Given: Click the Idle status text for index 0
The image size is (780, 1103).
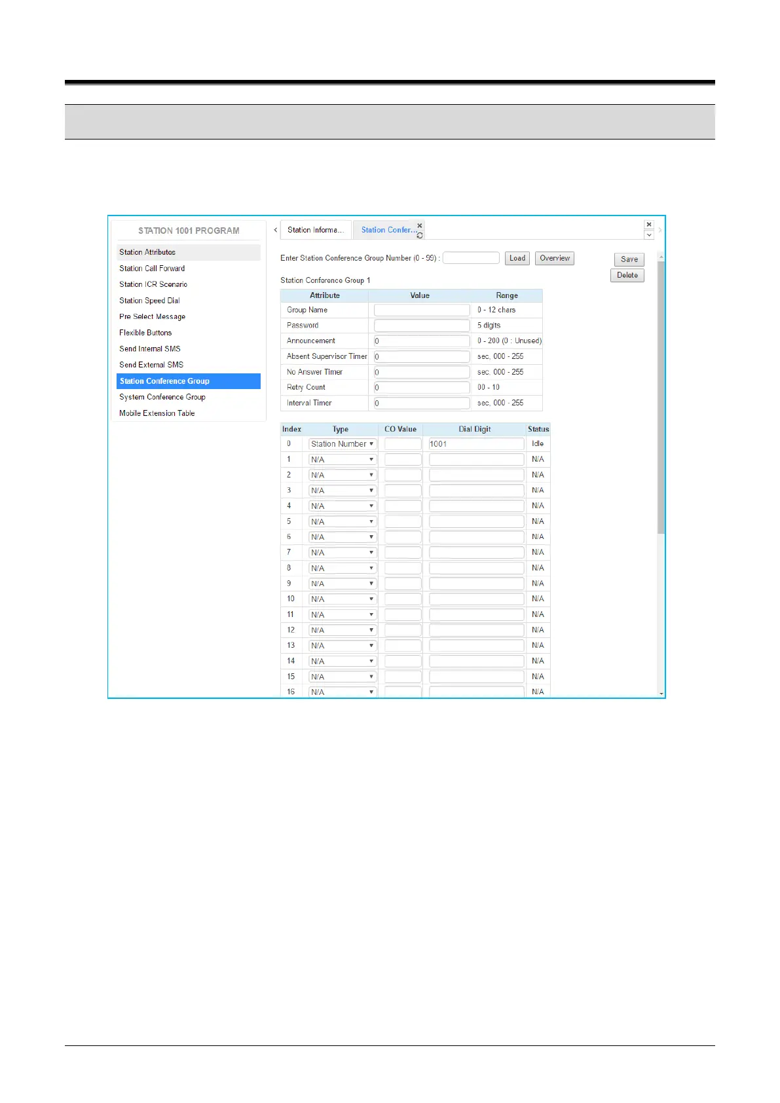Looking at the screenshot, I should point(538,444).
